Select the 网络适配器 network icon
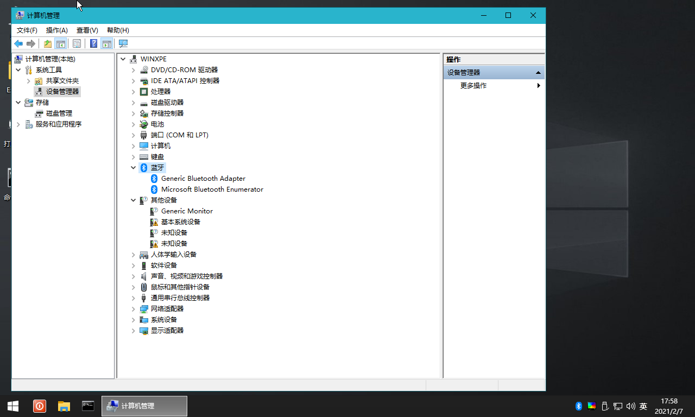Image resolution: width=695 pixels, height=417 pixels. point(144,309)
